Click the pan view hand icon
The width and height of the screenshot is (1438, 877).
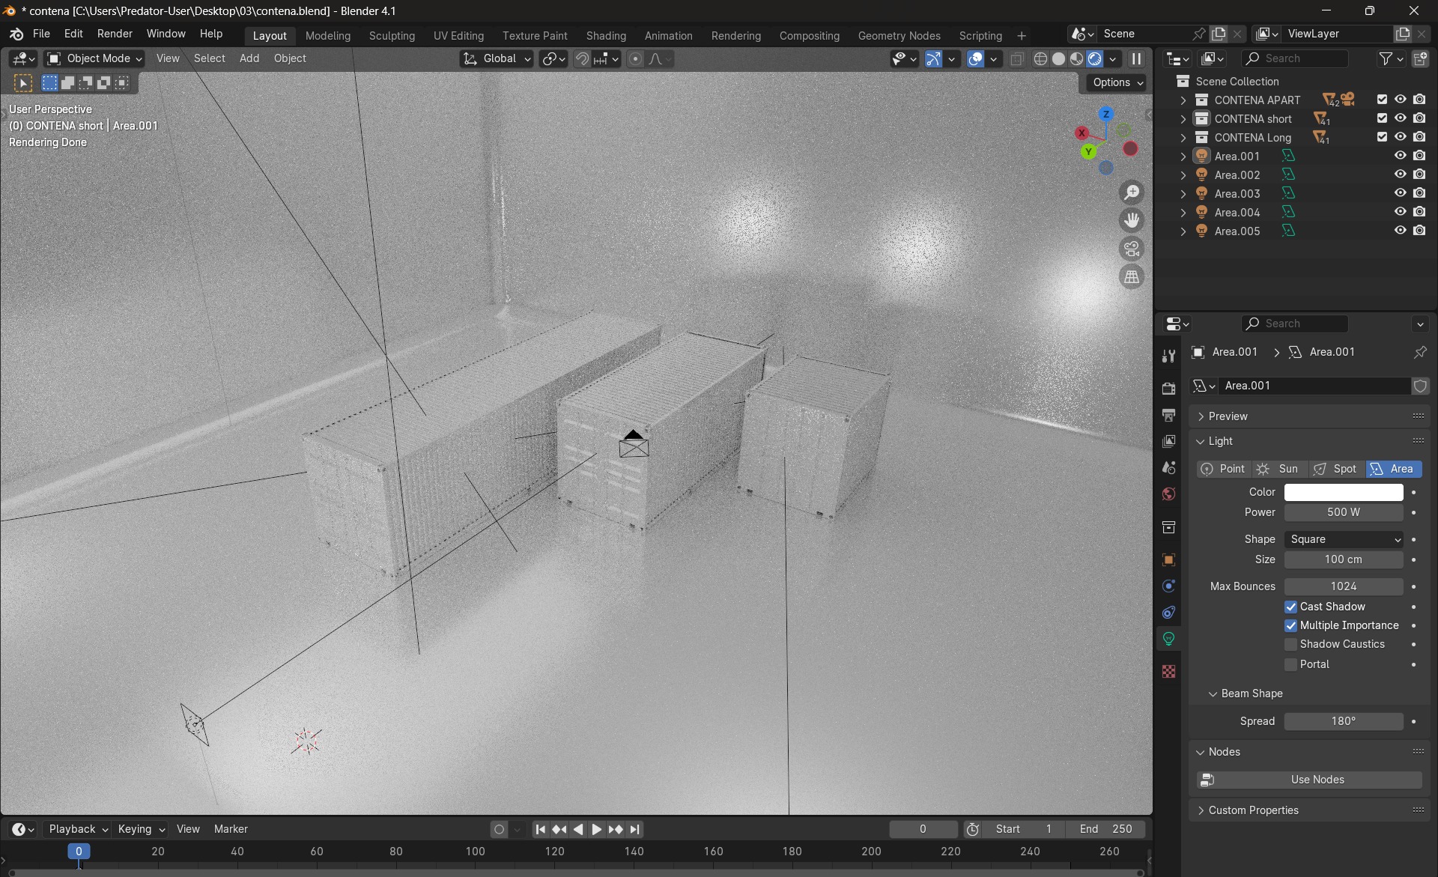click(x=1132, y=220)
